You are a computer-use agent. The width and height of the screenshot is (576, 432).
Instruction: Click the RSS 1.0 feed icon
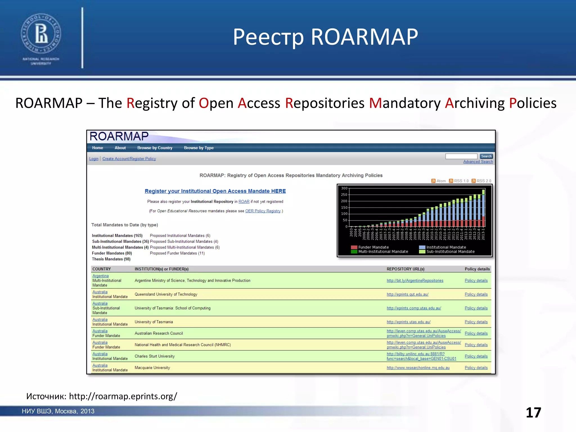pyautogui.click(x=451, y=181)
